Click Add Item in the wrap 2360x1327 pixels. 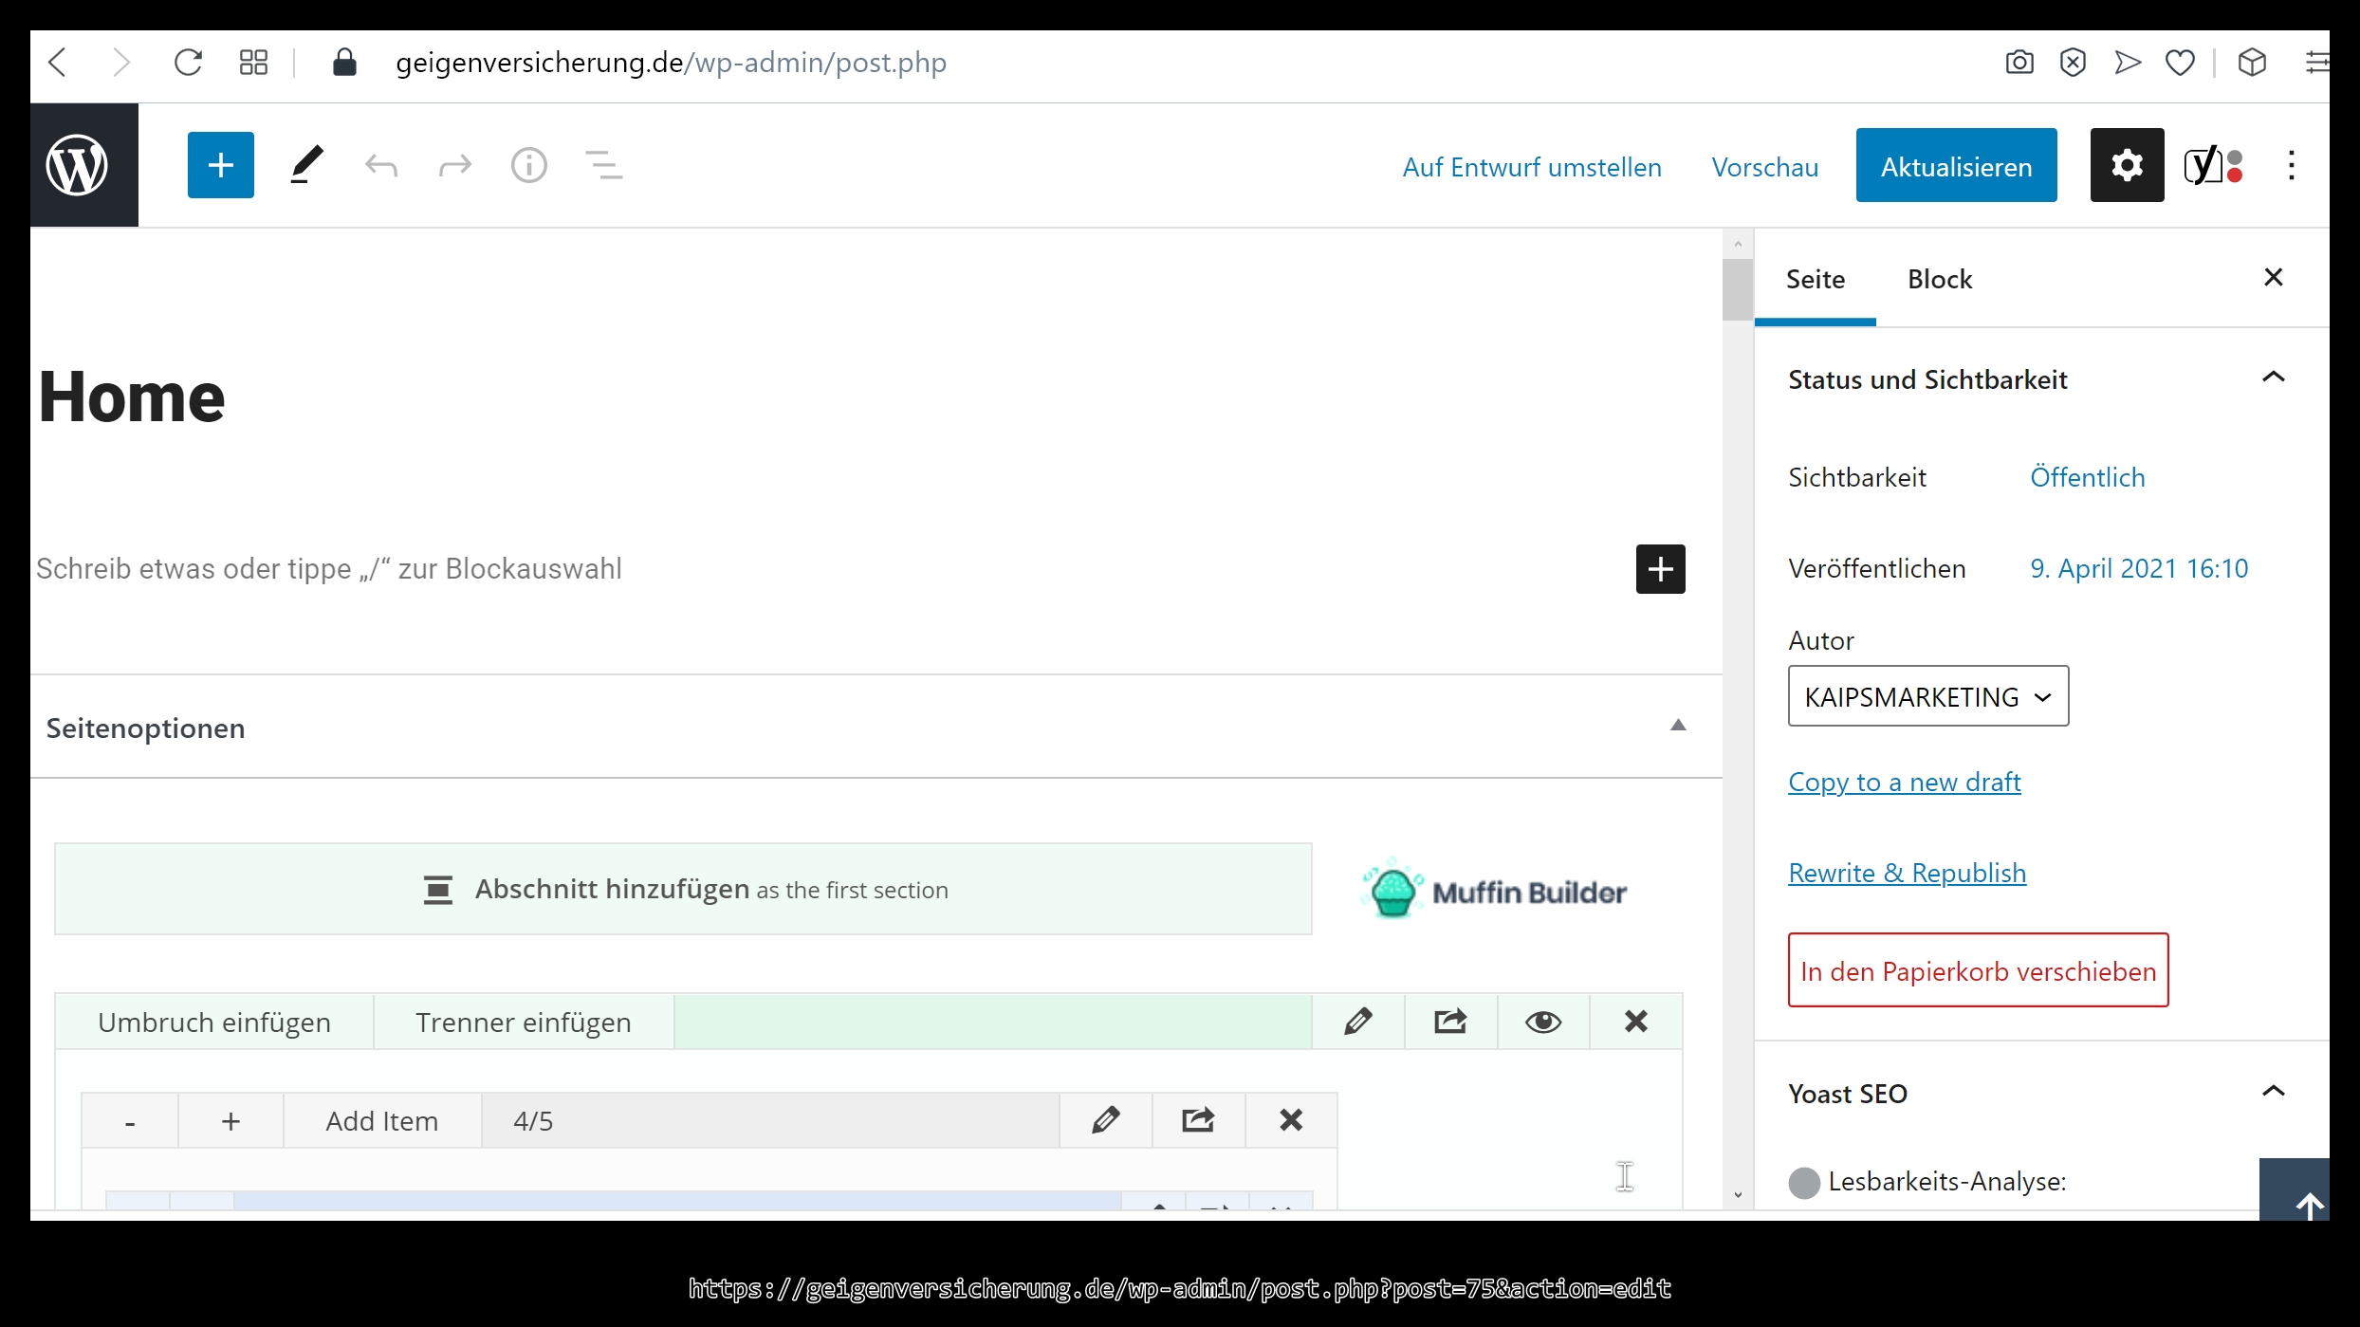tap(382, 1121)
